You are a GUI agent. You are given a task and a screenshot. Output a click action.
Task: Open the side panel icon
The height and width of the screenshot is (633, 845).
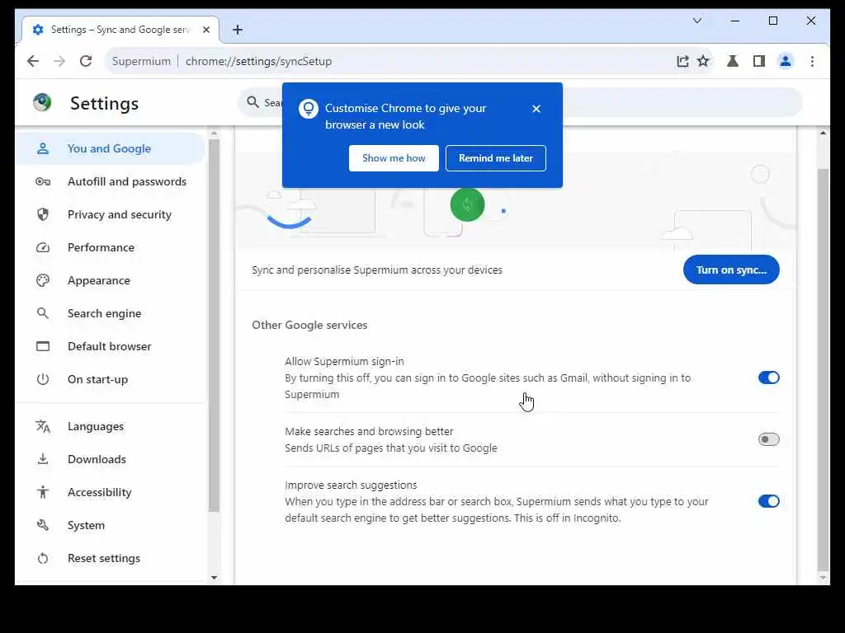click(759, 61)
